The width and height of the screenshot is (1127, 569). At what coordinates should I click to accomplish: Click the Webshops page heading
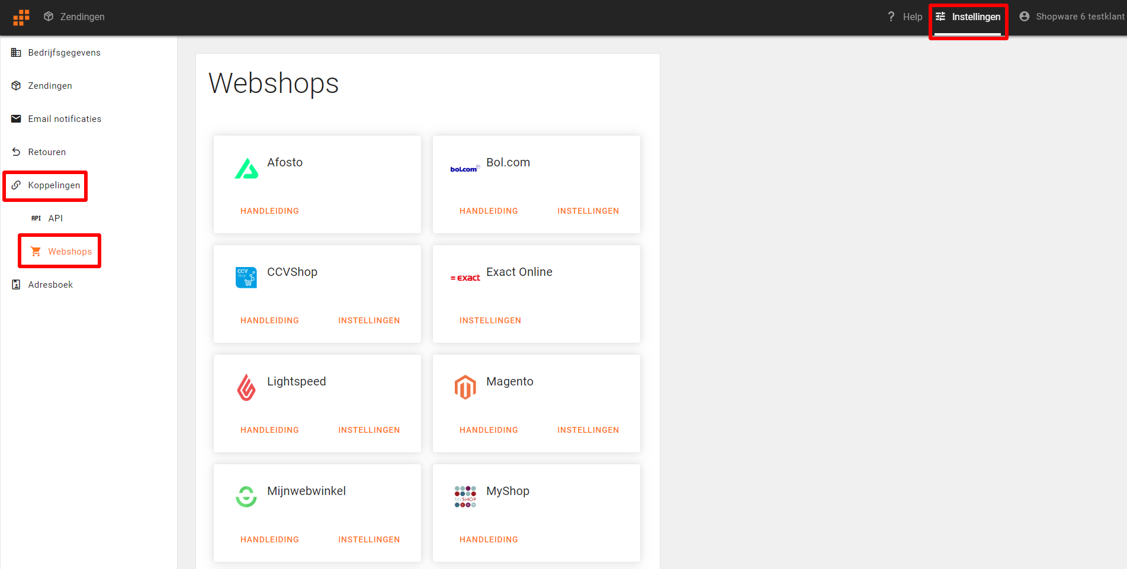pyautogui.click(x=274, y=83)
